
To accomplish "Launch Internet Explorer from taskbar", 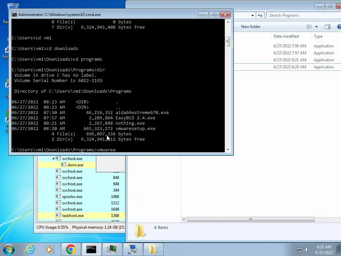I will 30,249.
